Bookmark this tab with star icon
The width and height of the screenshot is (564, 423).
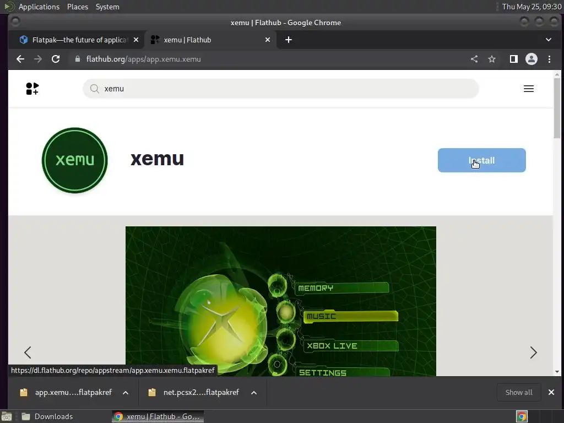[x=492, y=59]
